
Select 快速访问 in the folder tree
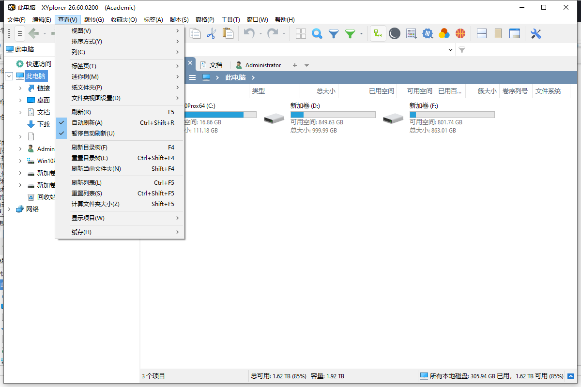[39, 64]
